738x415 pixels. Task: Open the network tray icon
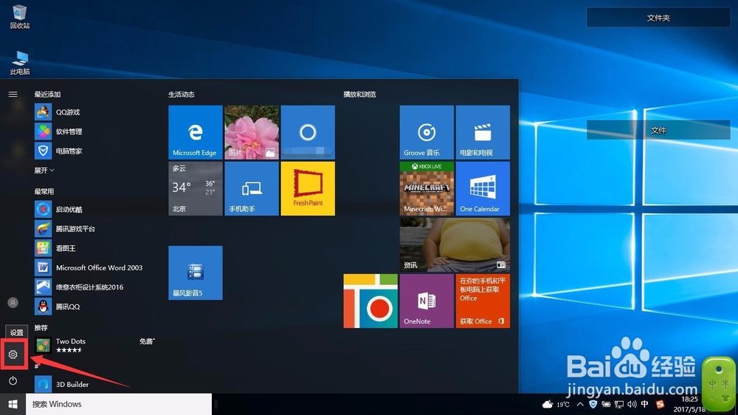click(619, 404)
